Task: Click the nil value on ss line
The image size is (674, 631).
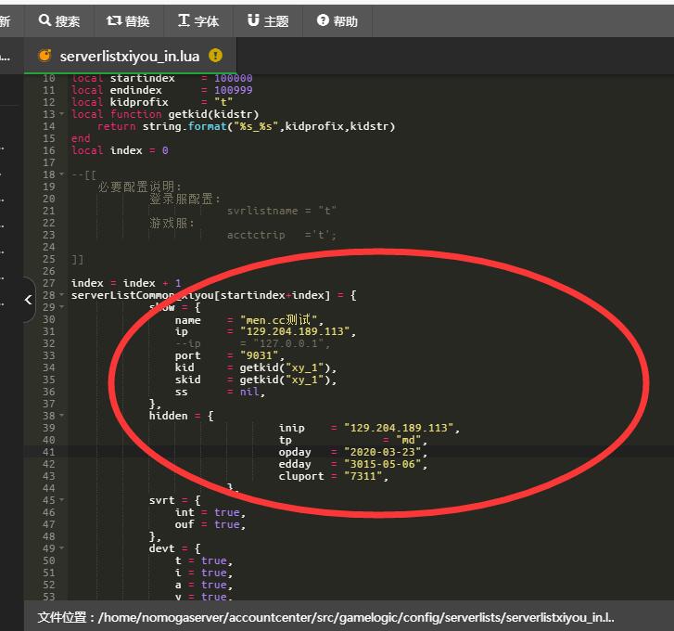Action: pyautogui.click(x=249, y=392)
